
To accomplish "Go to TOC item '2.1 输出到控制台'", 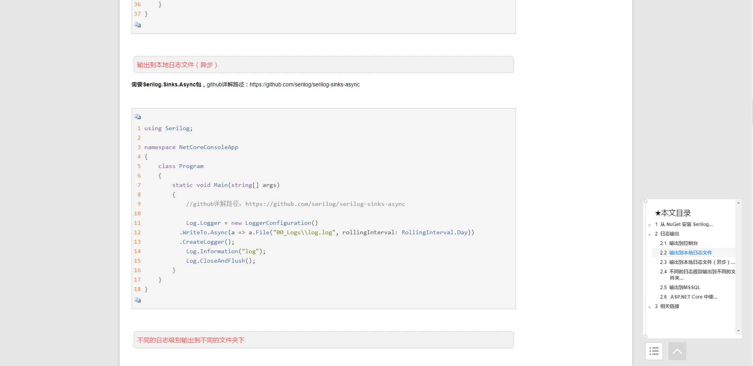I will point(679,243).
